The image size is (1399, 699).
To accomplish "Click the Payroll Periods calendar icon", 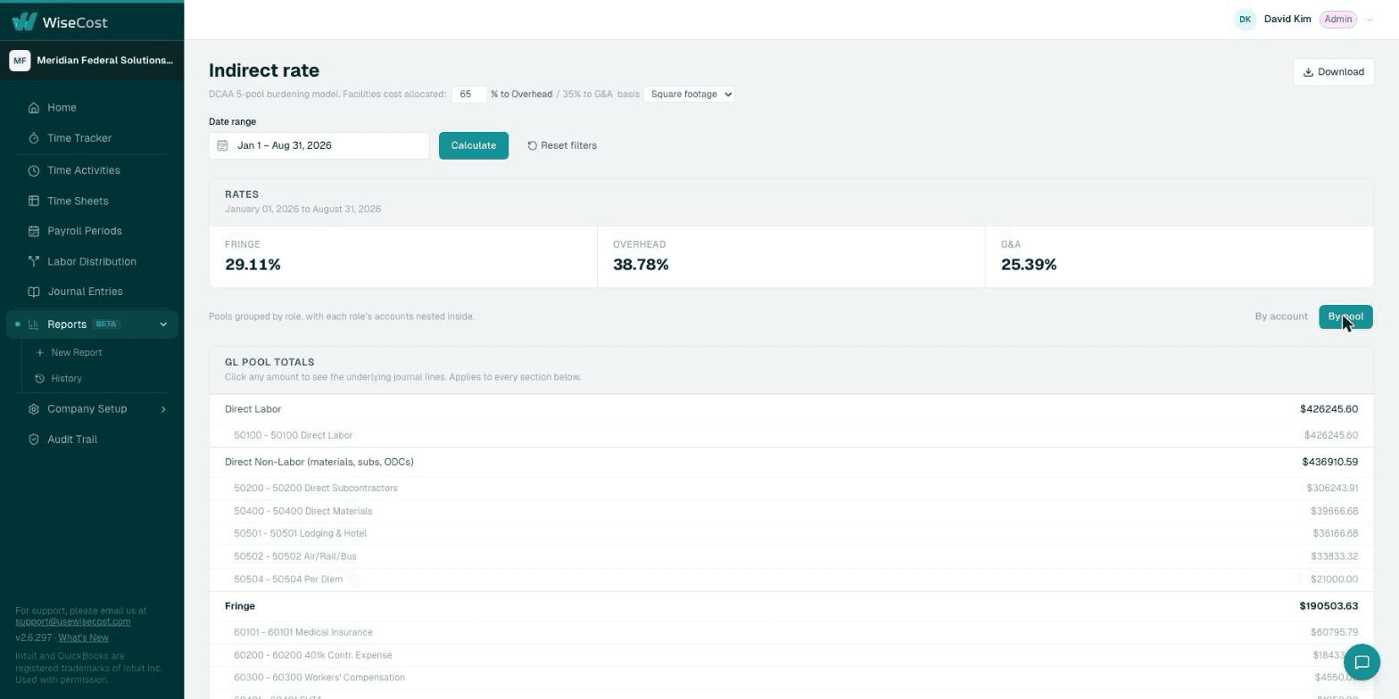I will tap(34, 231).
